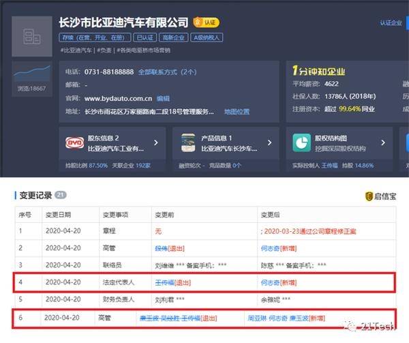The height and width of the screenshot is (343, 409).
Task: Click the 已认证 tag
Action: pyautogui.click(x=145, y=38)
